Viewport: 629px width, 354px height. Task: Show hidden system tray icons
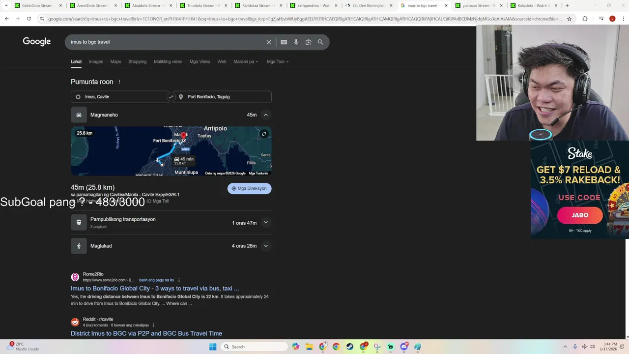(x=565, y=347)
